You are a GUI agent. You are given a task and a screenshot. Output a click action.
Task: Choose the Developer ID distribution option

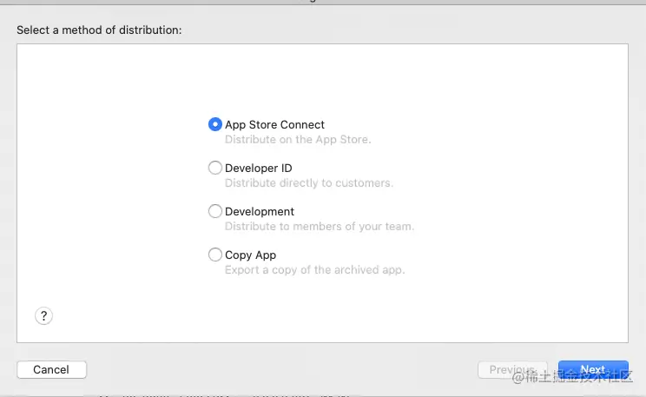coord(215,168)
